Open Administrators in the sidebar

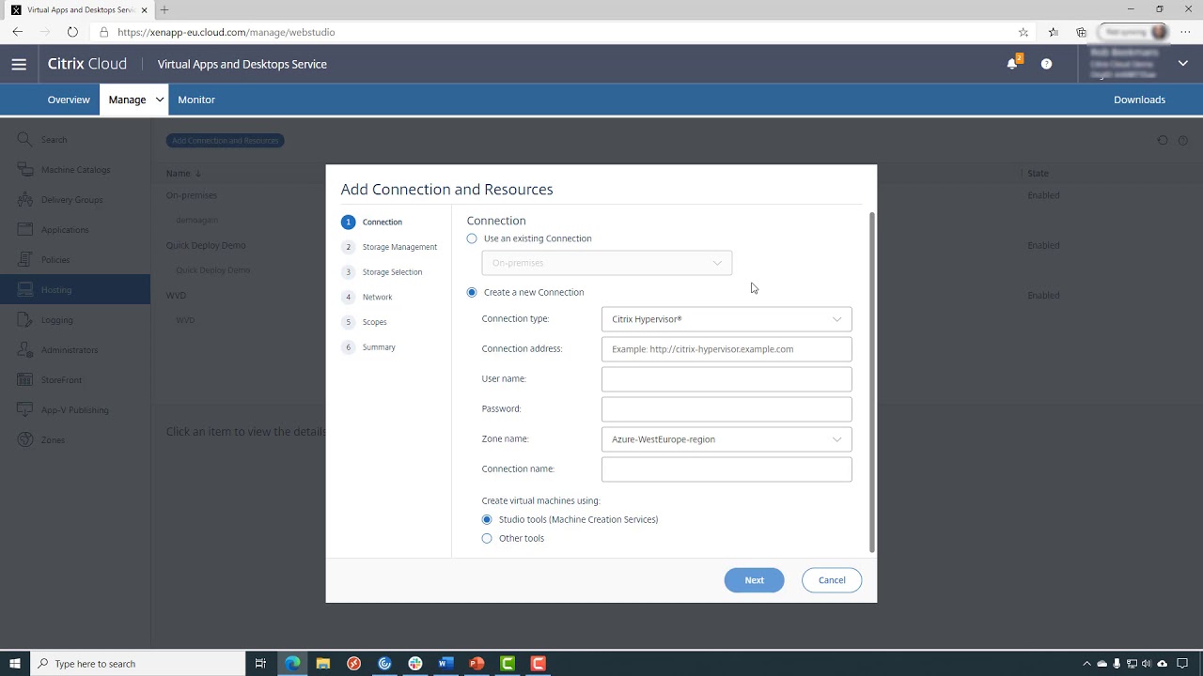75,350
